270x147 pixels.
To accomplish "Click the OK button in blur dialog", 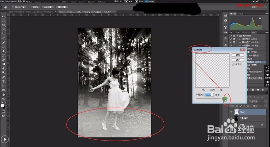I will (238, 55).
